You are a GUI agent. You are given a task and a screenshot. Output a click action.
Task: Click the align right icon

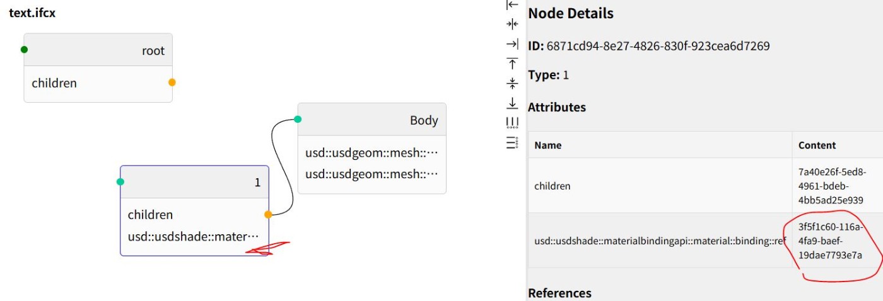tap(512, 43)
